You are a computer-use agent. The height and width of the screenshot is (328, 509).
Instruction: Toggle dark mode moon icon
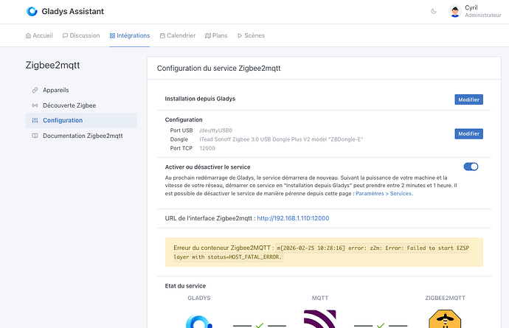click(x=433, y=11)
